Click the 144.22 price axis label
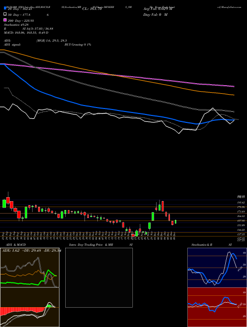This screenshot has width=247, height=327. coord(242,230)
